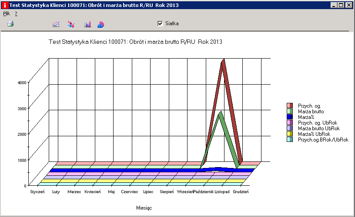Click the lavender Marża brutto UbRok swatch
The height and width of the screenshot is (217, 355).
[x=290, y=128]
